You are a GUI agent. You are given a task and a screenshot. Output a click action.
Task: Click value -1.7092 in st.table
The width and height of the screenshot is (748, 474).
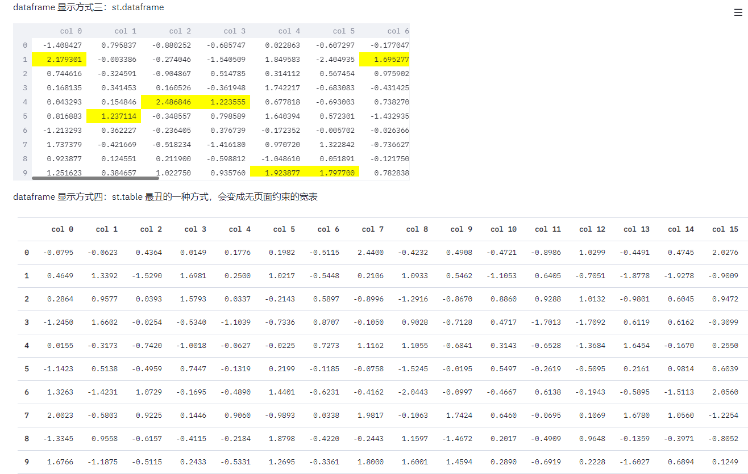click(590, 322)
